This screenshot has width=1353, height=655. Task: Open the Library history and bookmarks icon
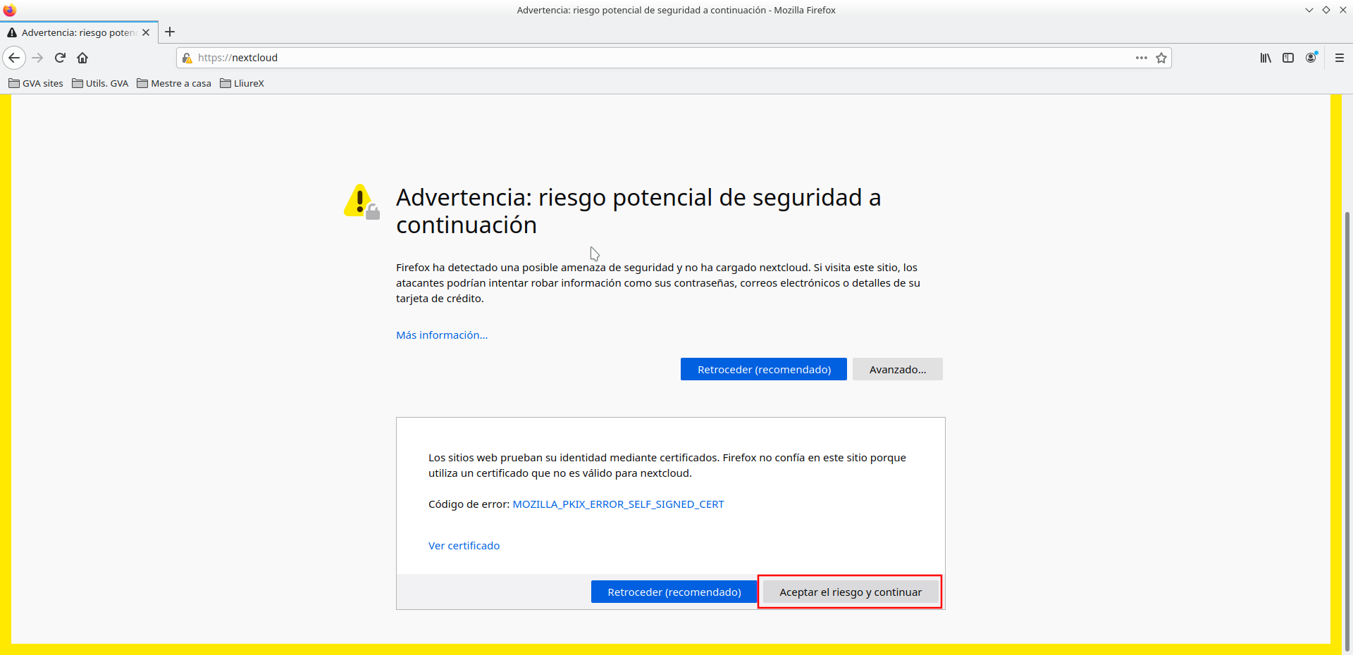click(x=1266, y=58)
